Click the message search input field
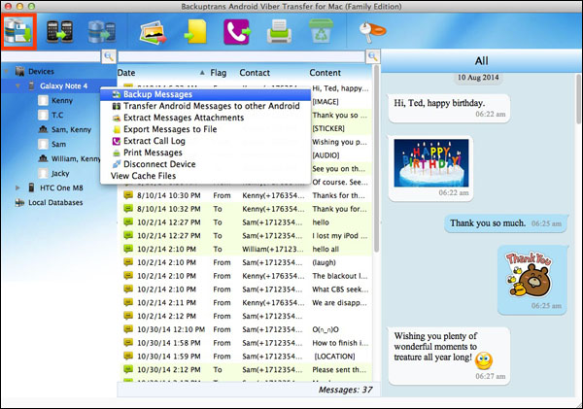The image size is (583, 409). click(242, 56)
